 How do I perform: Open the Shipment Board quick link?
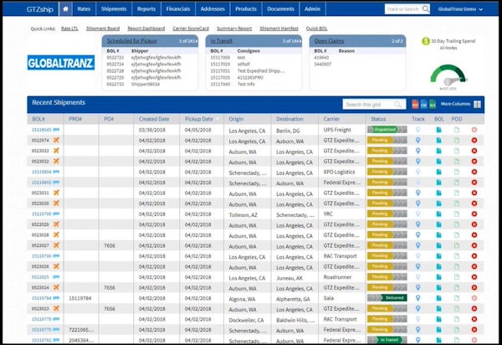pyautogui.click(x=103, y=28)
